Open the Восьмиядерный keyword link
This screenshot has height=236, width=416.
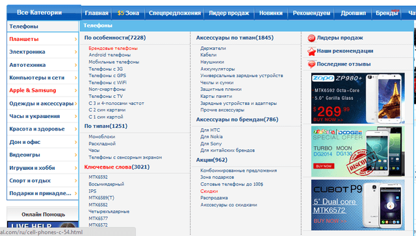(107, 184)
